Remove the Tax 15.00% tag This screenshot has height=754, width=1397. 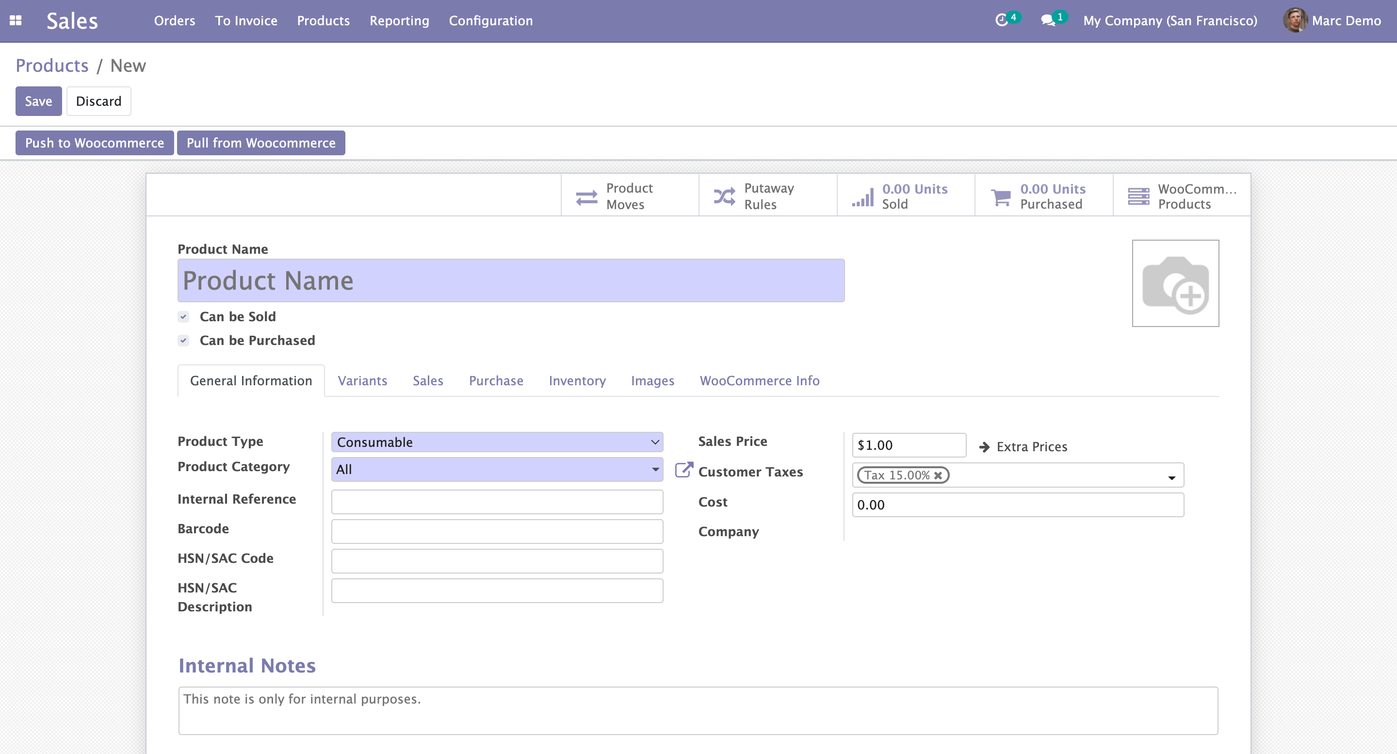point(938,475)
